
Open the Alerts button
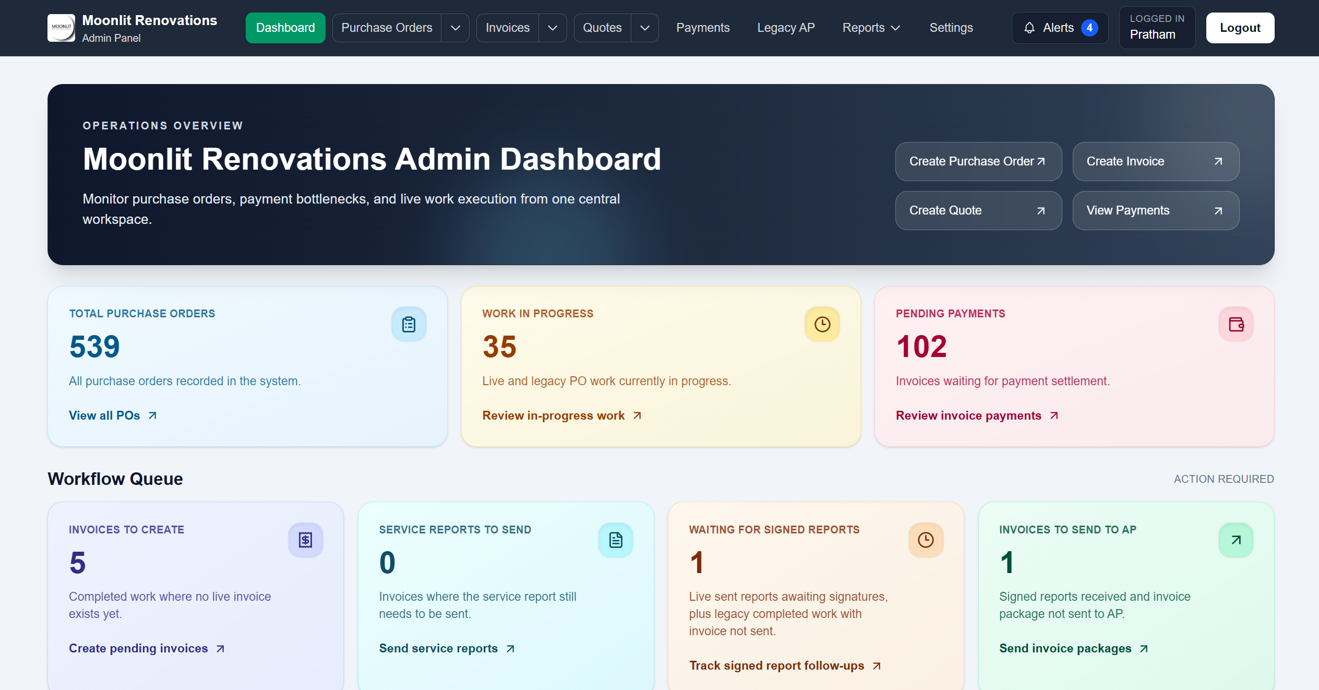pos(1060,28)
